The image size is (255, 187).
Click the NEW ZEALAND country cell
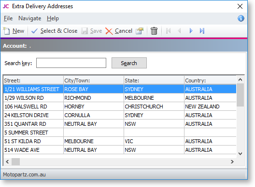[x=210, y=107]
